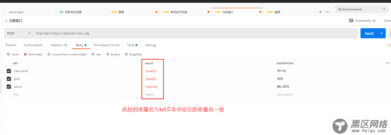Open the Params tab
The width and height of the screenshot is (391, 135).
(x=11, y=45)
